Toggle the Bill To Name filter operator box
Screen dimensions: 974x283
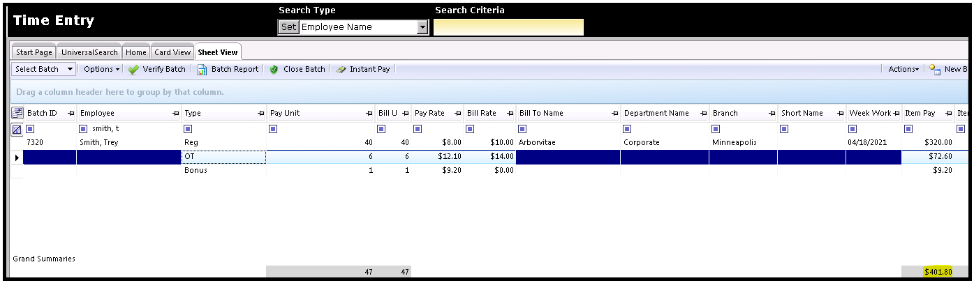point(522,129)
